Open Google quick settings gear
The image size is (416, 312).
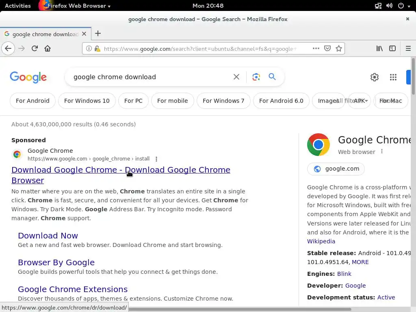tap(374, 77)
